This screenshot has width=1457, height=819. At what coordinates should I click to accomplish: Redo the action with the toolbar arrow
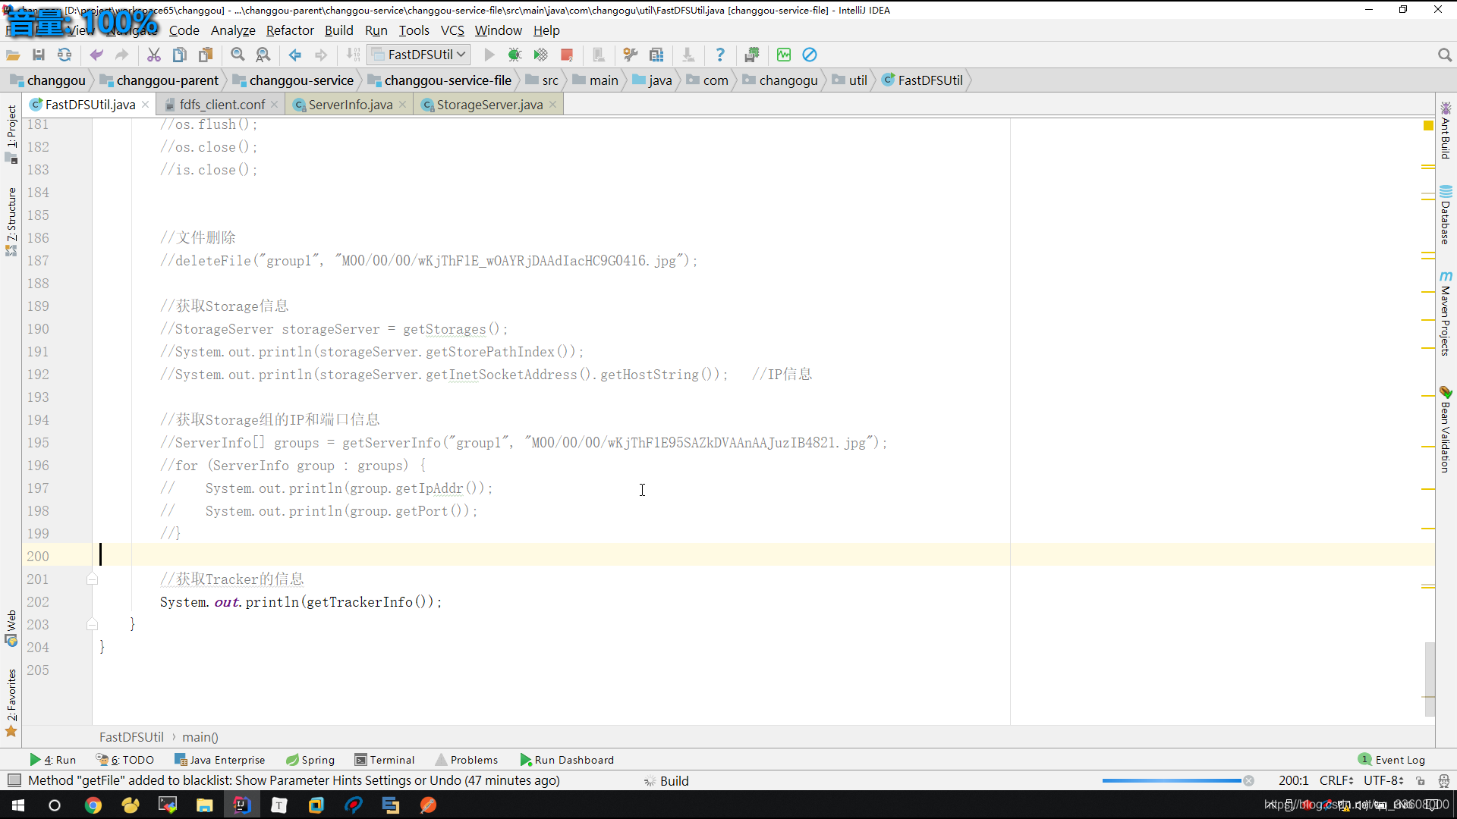pos(121,55)
